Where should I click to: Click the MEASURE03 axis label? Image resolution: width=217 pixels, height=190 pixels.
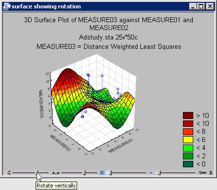click(41, 104)
